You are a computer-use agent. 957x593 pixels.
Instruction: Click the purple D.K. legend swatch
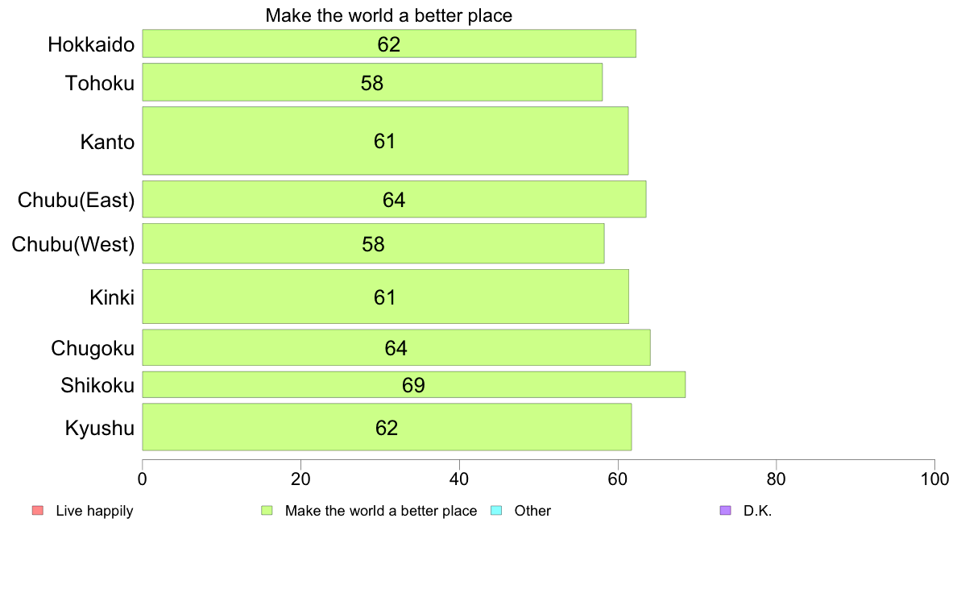click(x=725, y=511)
